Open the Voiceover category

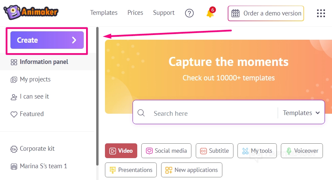click(302, 151)
